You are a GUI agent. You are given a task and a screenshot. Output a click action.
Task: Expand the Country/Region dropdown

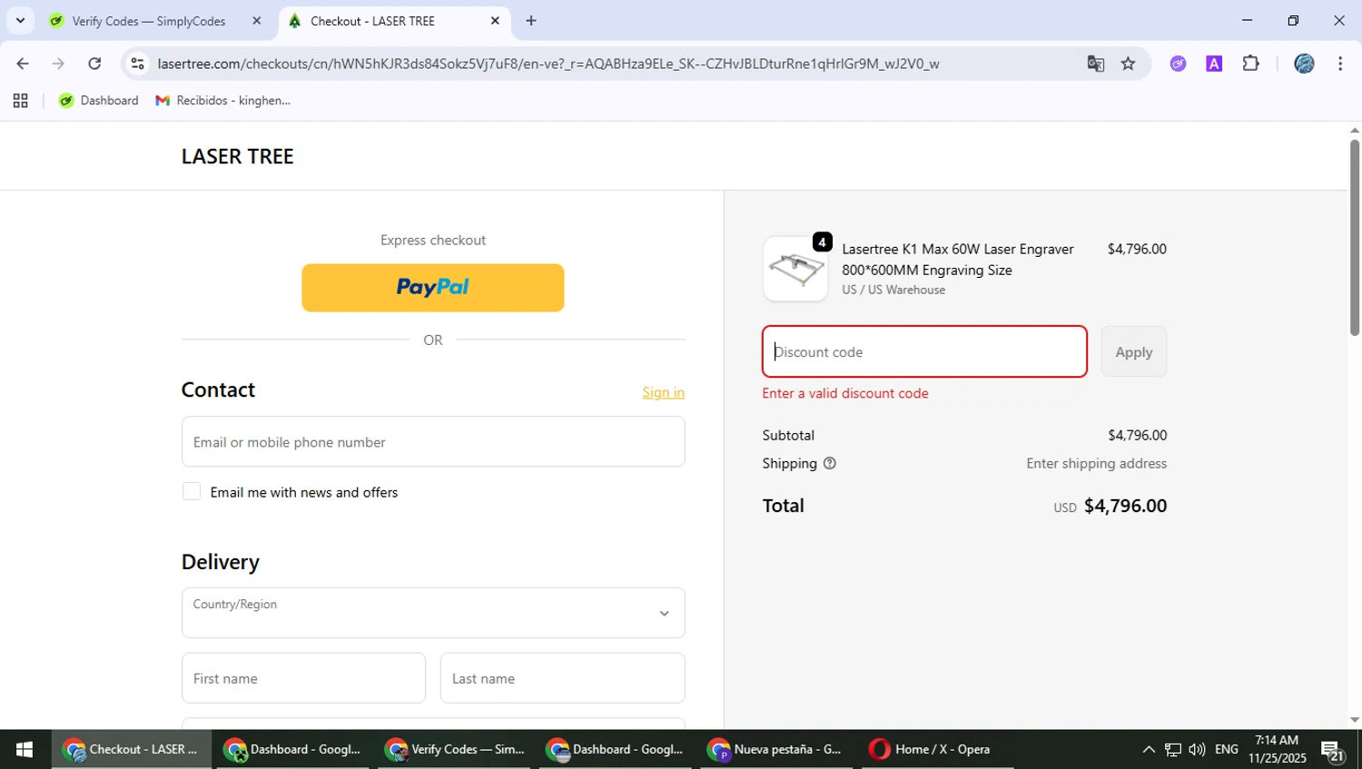pyautogui.click(x=433, y=613)
